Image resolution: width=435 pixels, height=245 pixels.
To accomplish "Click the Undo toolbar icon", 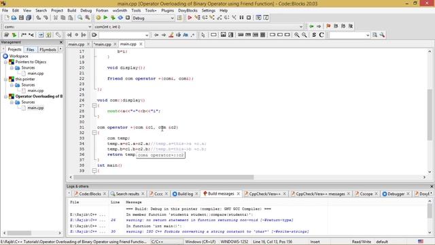I will (x=38, y=18).
